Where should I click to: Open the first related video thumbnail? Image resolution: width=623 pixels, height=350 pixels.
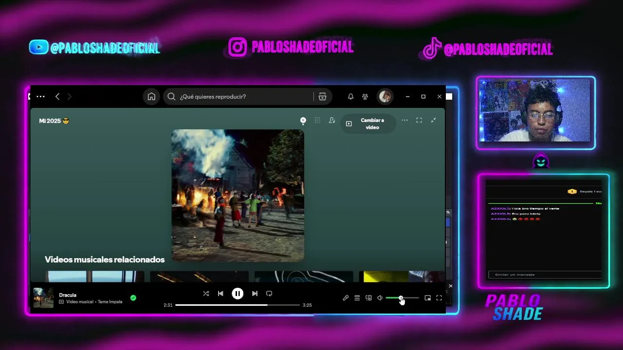point(95,277)
